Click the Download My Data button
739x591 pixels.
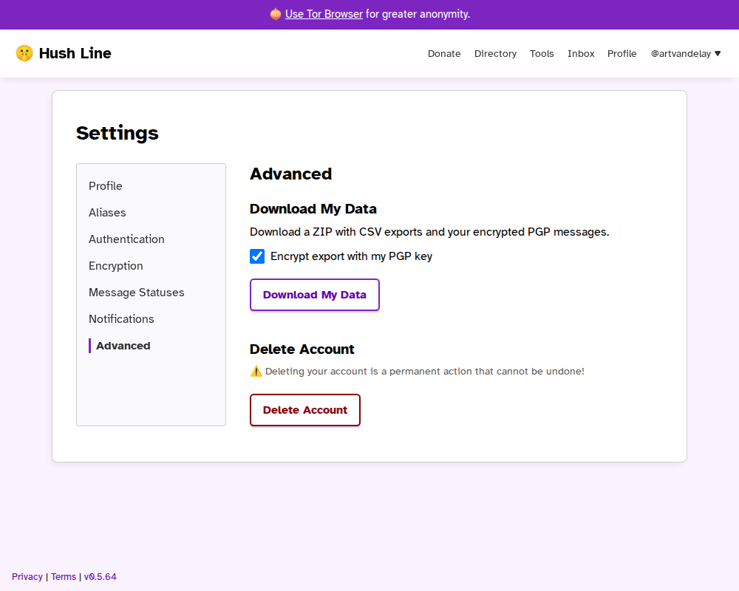pyautogui.click(x=314, y=294)
